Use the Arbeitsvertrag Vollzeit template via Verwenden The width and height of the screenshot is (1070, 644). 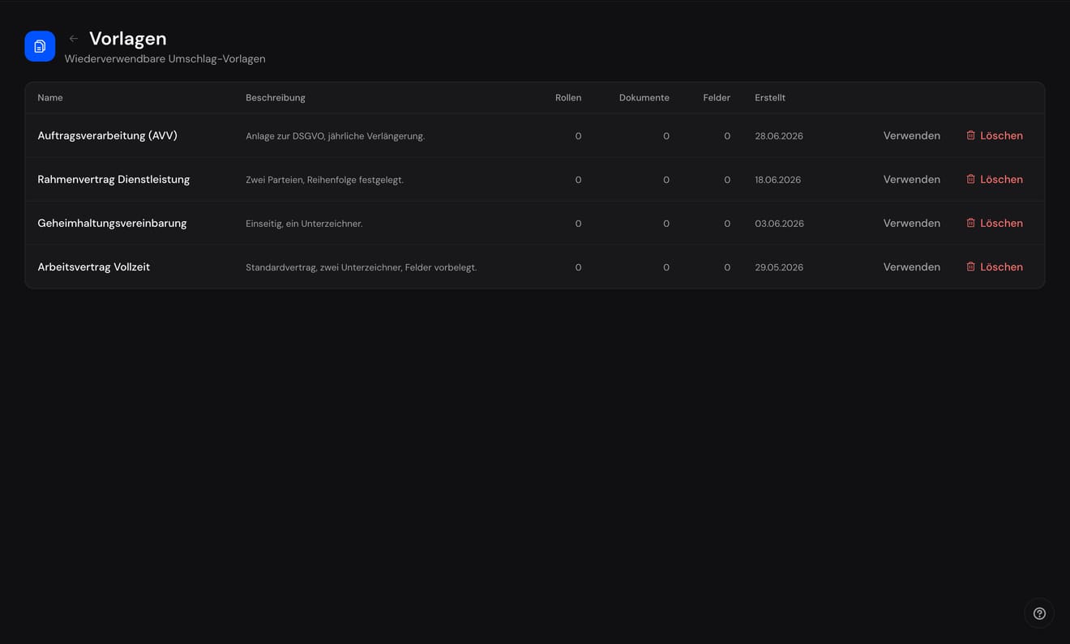pos(912,267)
